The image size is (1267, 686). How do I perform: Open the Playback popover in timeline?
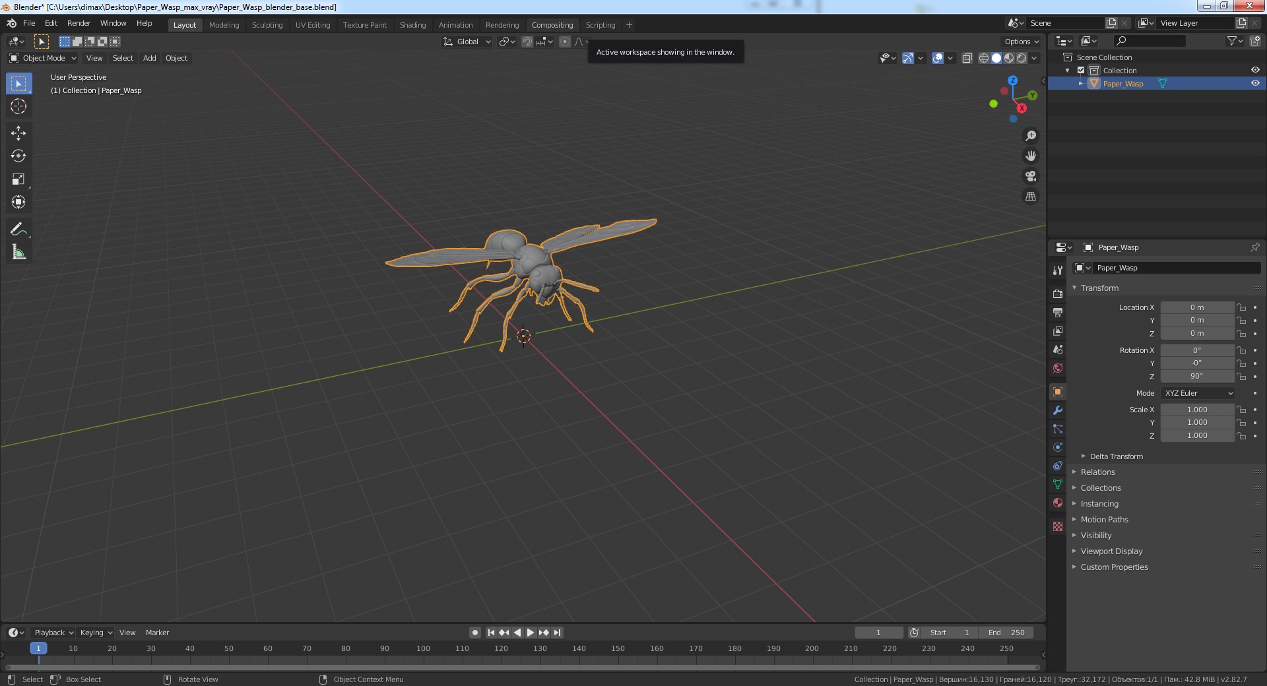pos(53,633)
